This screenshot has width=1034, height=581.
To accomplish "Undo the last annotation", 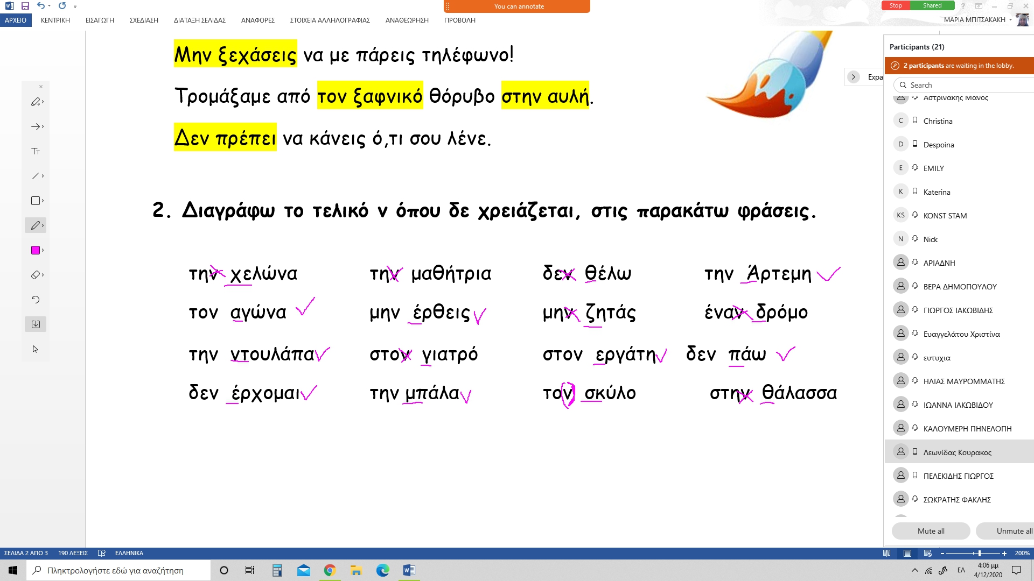I will [x=36, y=299].
